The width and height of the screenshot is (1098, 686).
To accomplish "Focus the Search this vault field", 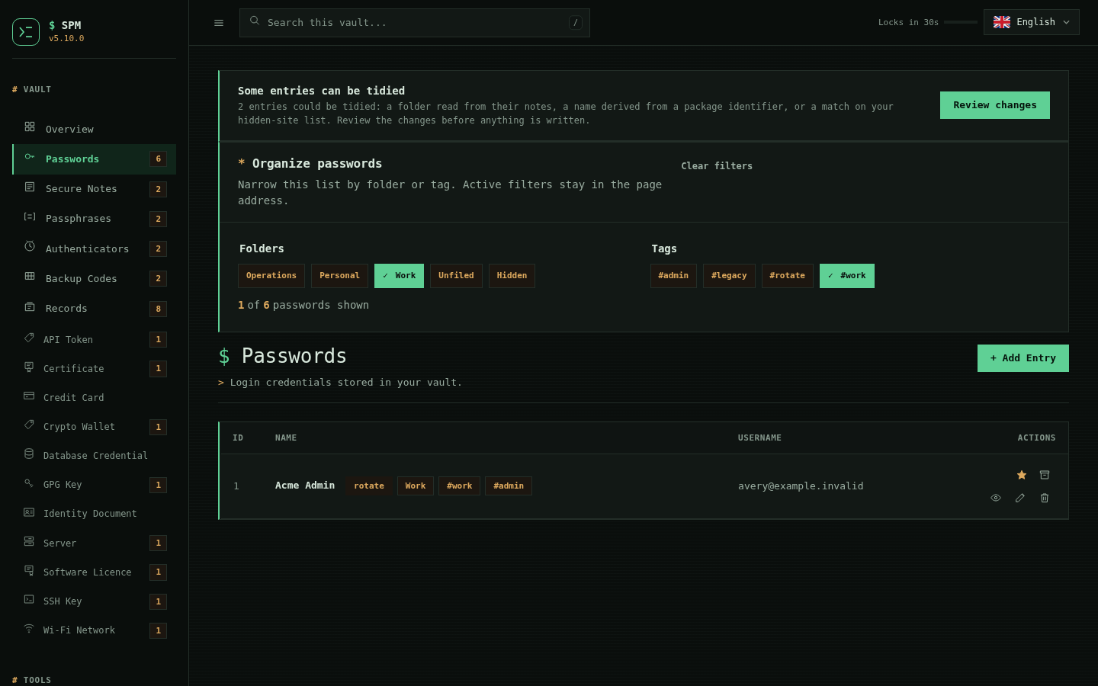I will (x=415, y=23).
